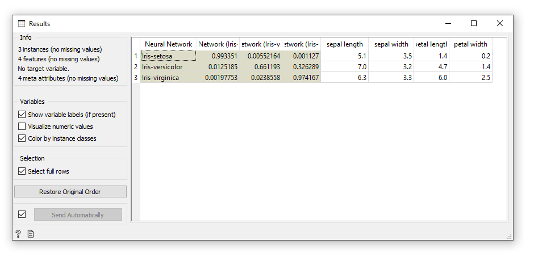The height and width of the screenshot is (261, 534).
Task: Select the Iris-versicolor row cell
Action: (168, 67)
